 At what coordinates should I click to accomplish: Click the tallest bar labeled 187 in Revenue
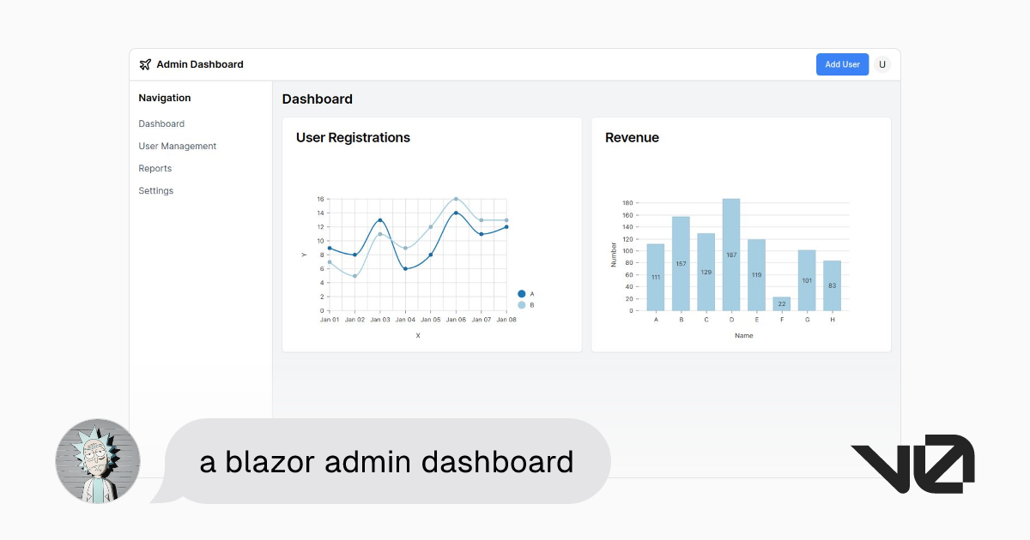[731, 253]
